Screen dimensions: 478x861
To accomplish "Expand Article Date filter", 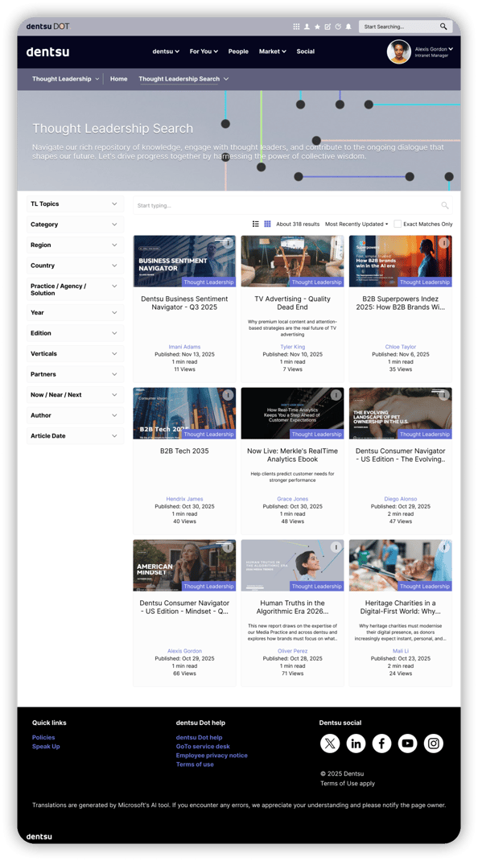I will tap(76, 436).
